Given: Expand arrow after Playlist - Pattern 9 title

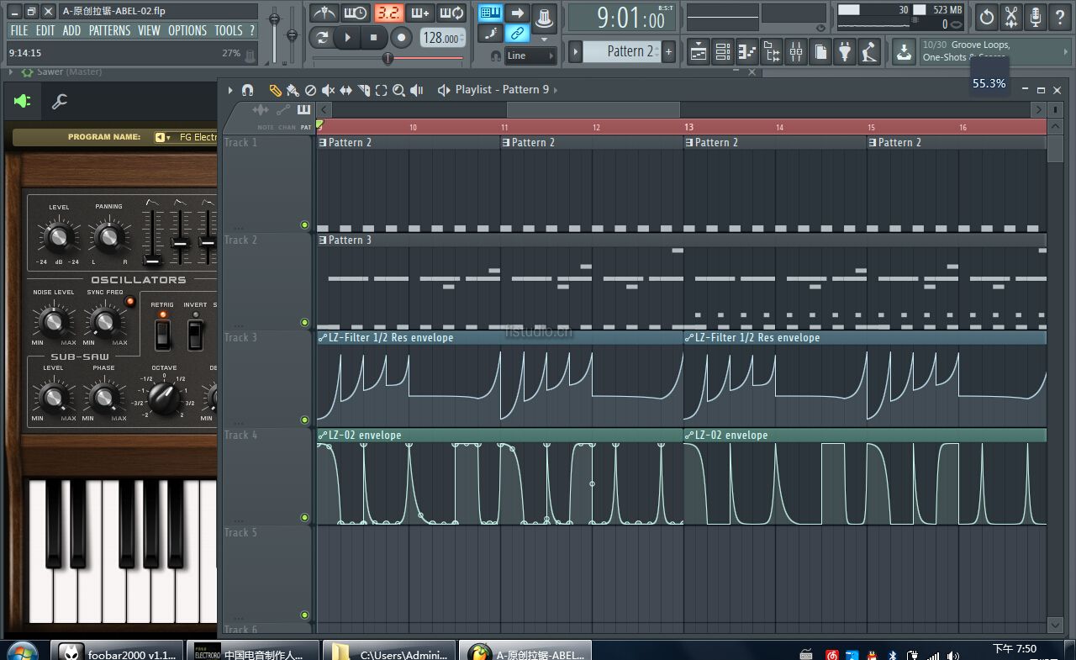Looking at the screenshot, I should [556, 90].
